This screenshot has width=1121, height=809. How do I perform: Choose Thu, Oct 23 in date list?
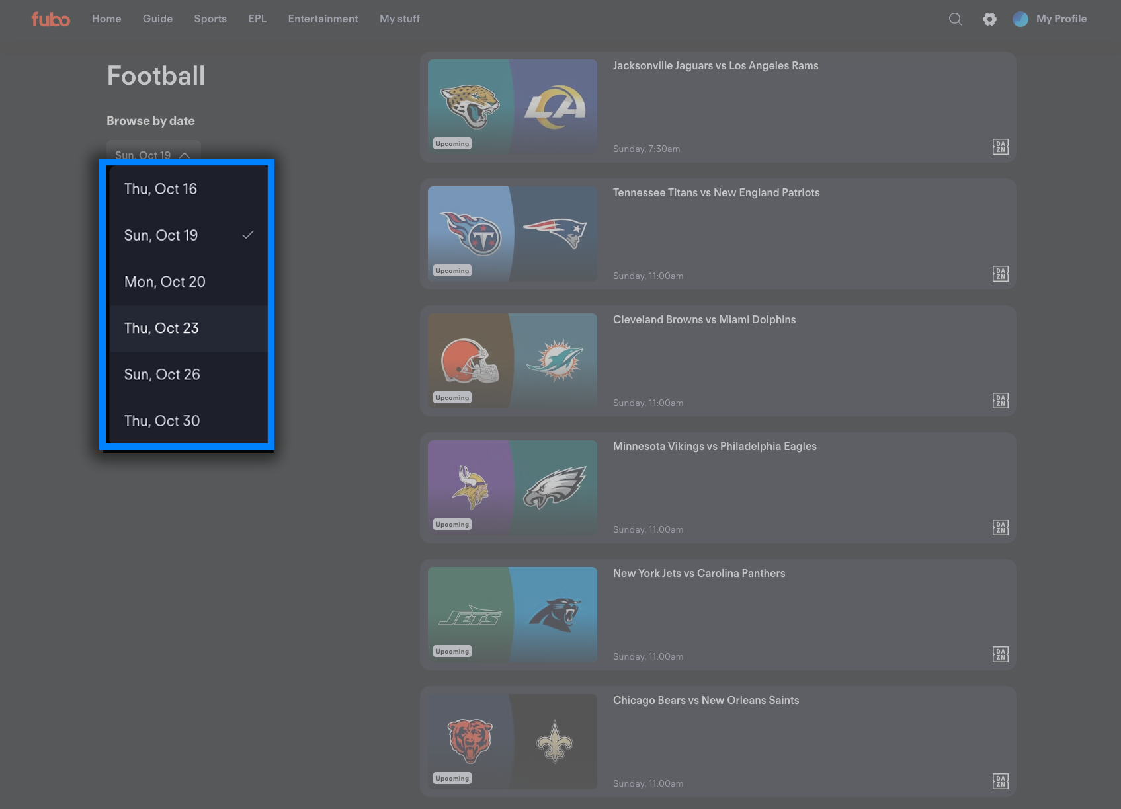coord(188,328)
